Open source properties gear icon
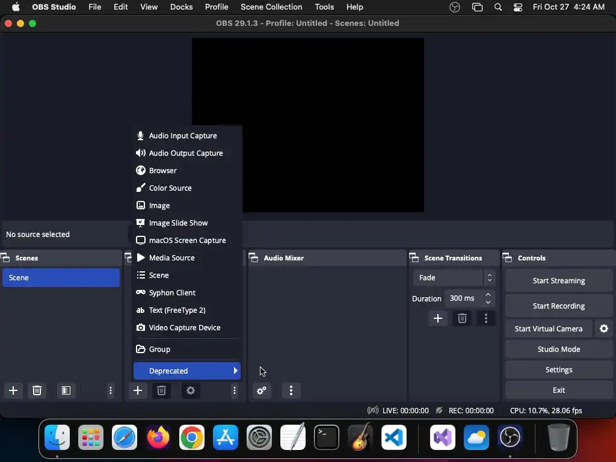616x462 pixels. click(191, 390)
